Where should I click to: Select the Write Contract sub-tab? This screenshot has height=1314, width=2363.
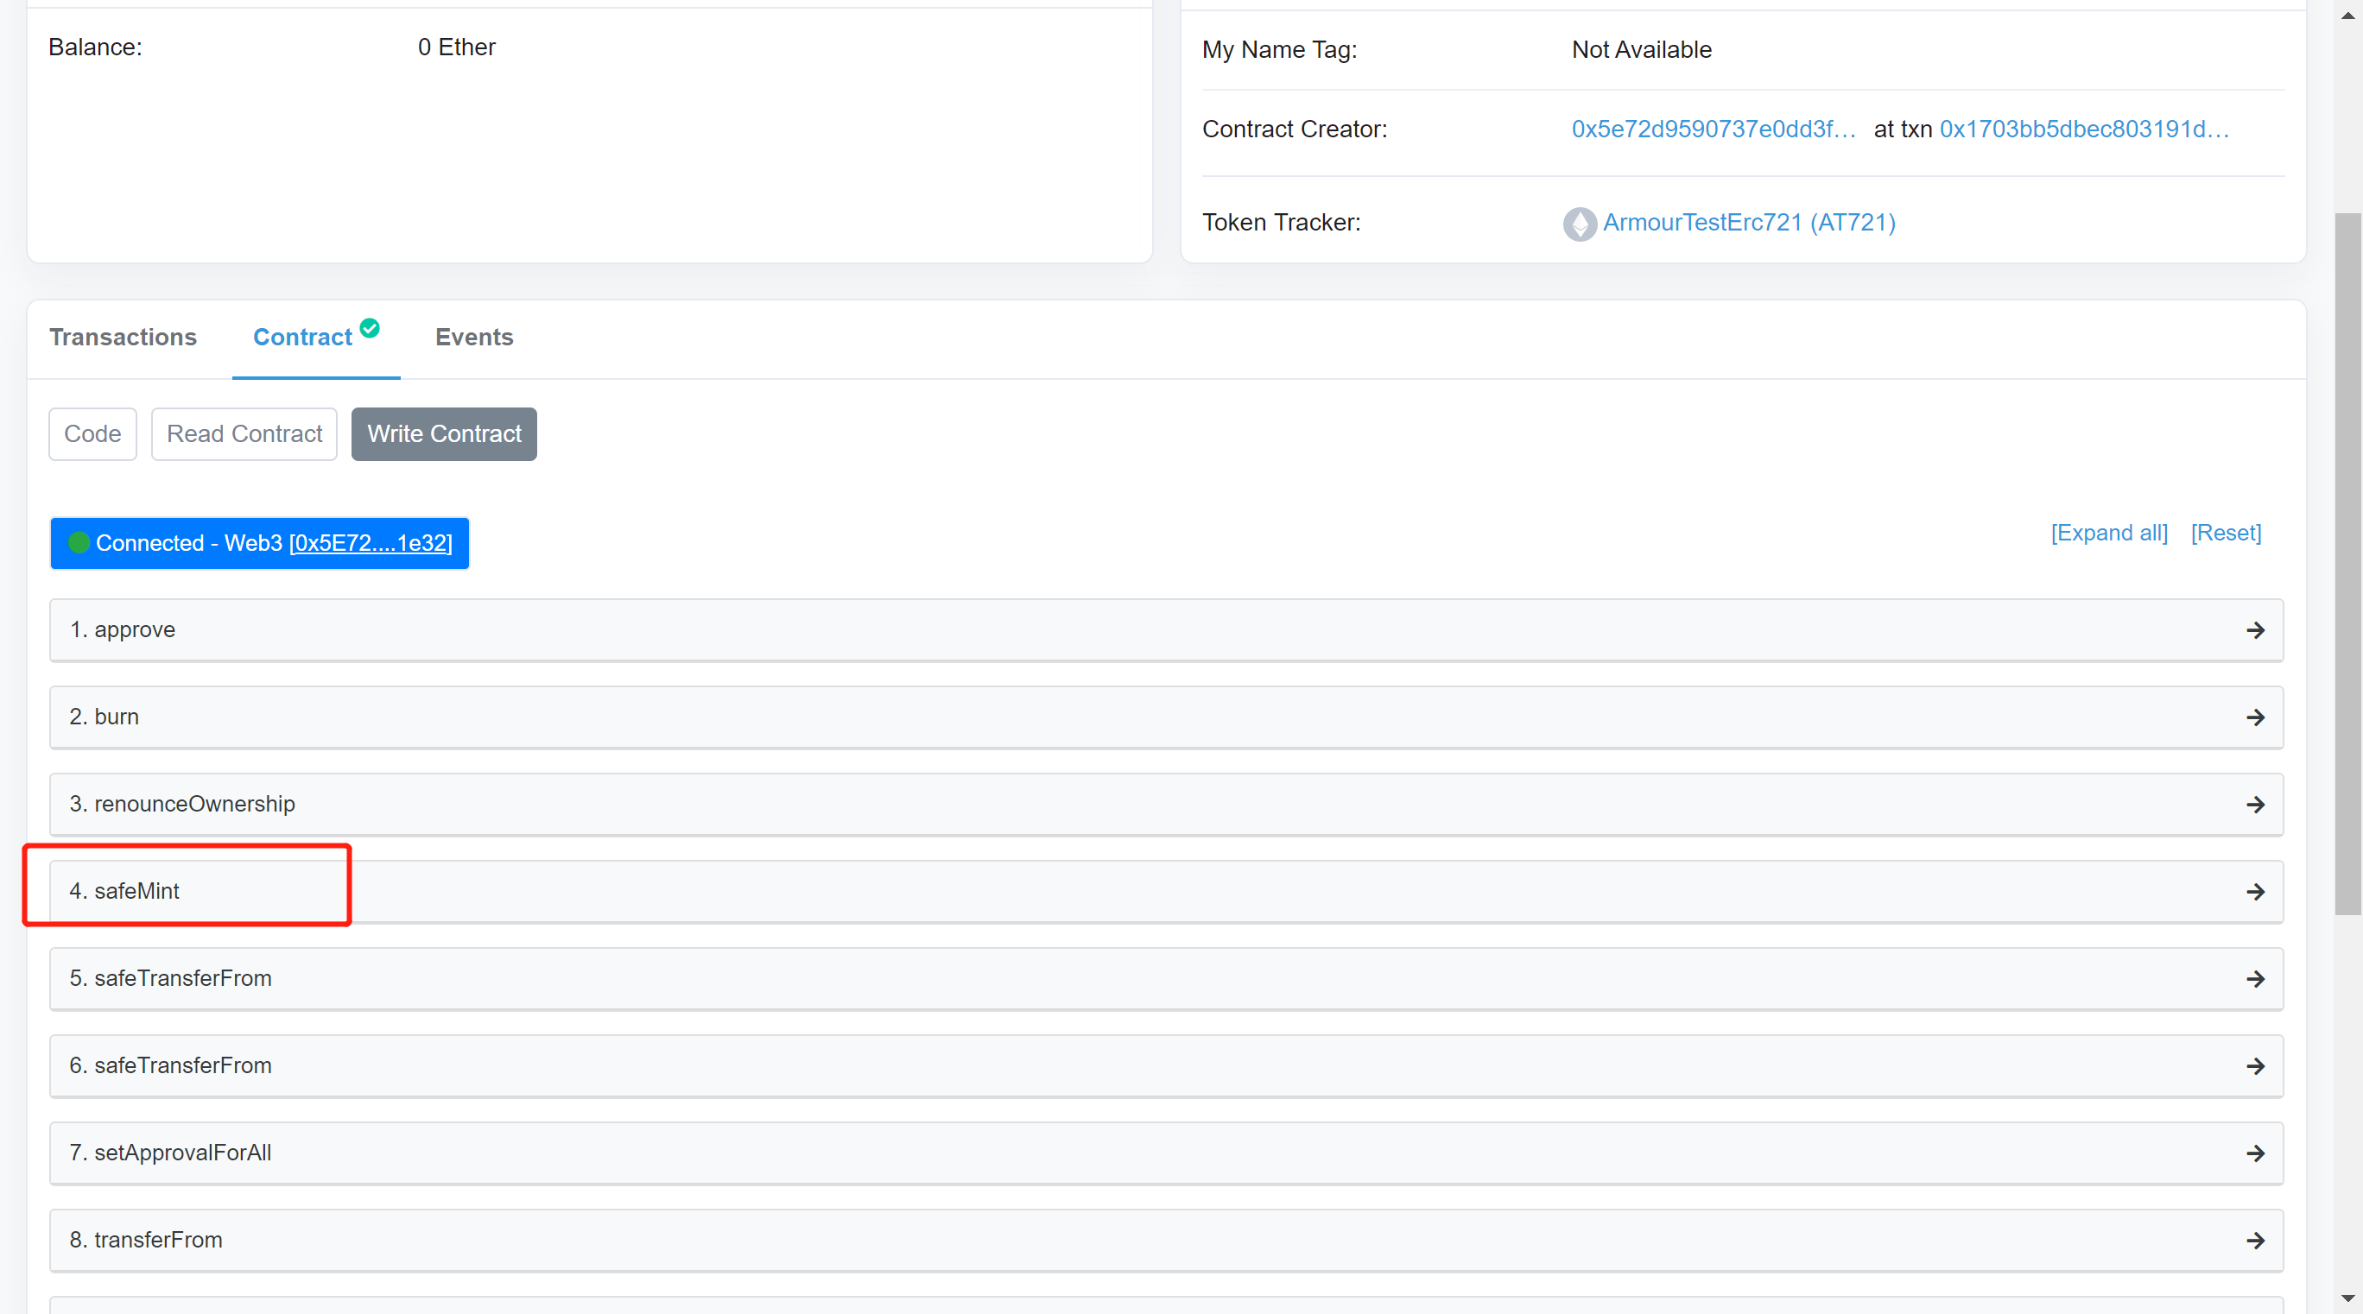coord(444,433)
